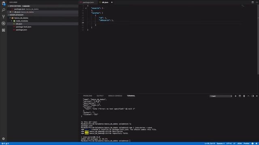Maximize the panel with the chevron-up icon
Image resolution: width=259 pixels, height=145 pixels.
pyautogui.click(x=248, y=96)
